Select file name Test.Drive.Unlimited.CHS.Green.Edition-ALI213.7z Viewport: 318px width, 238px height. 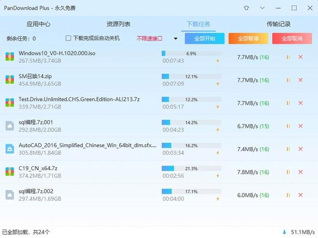point(79,99)
